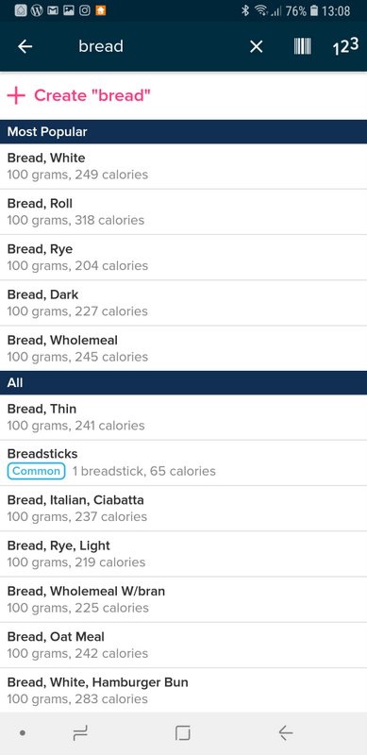Viewport: 367px width, 755px height.
Task: Choose Bread, Thin from All list
Action: [183, 417]
